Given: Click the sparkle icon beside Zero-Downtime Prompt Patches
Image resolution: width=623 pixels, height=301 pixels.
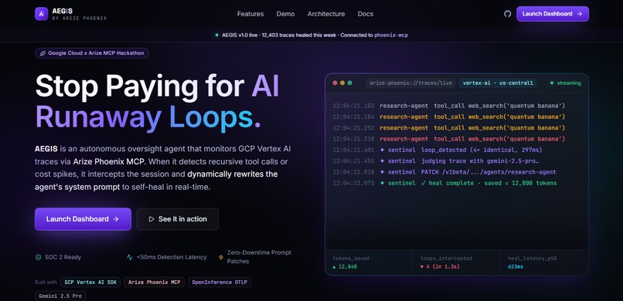Looking at the screenshot, I should point(221,257).
